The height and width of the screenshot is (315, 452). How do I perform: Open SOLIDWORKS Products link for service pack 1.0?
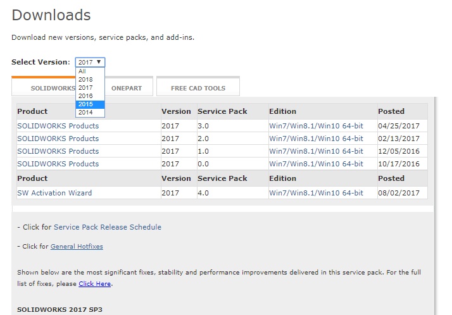coord(58,151)
